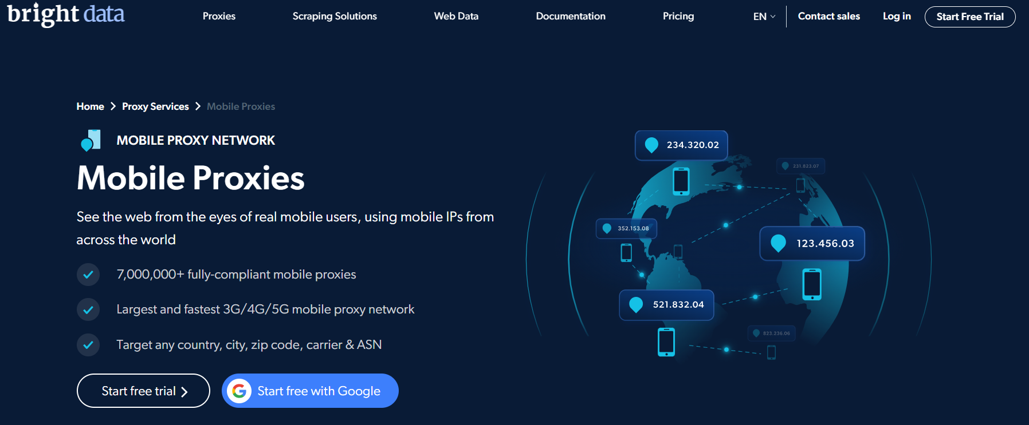Click the checkmark beside 3G/4G/5G network
The width and height of the screenshot is (1029, 425).
tap(88, 309)
